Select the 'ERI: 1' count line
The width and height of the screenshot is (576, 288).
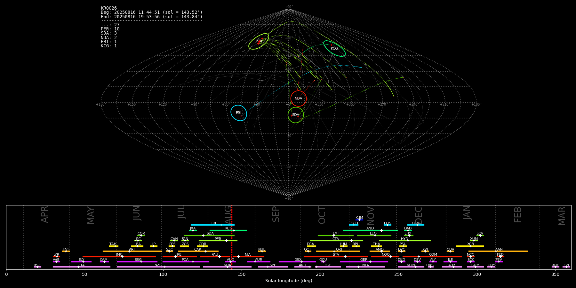[x=109, y=42]
